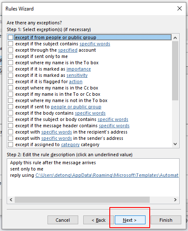Cancel the Rules Wizard
Screen dimensions: 188x231
tap(63, 220)
